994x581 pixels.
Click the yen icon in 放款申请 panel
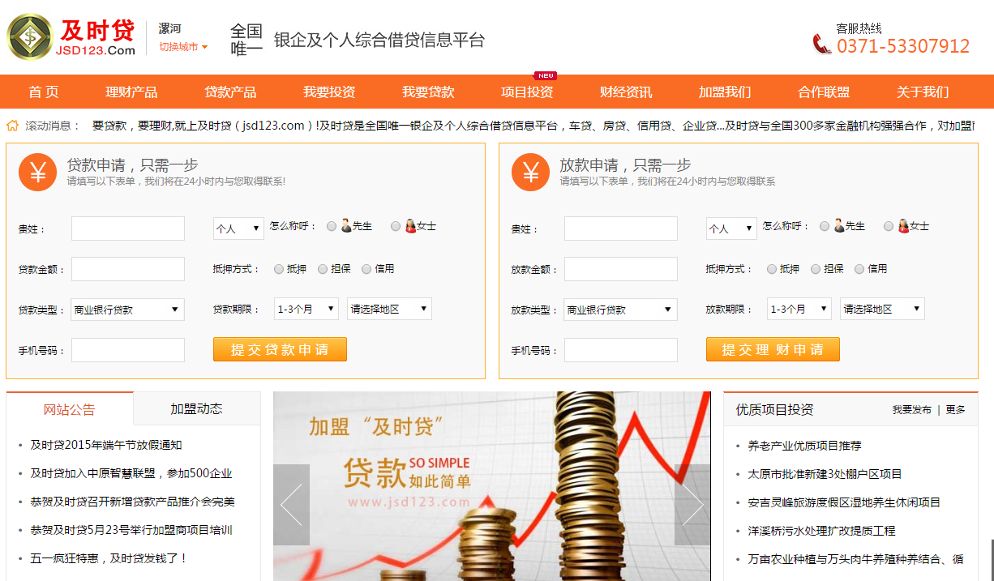point(531,172)
